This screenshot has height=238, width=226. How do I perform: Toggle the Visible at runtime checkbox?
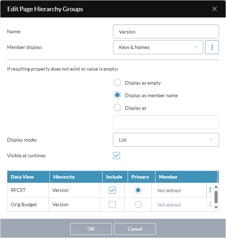tap(116, 156)
